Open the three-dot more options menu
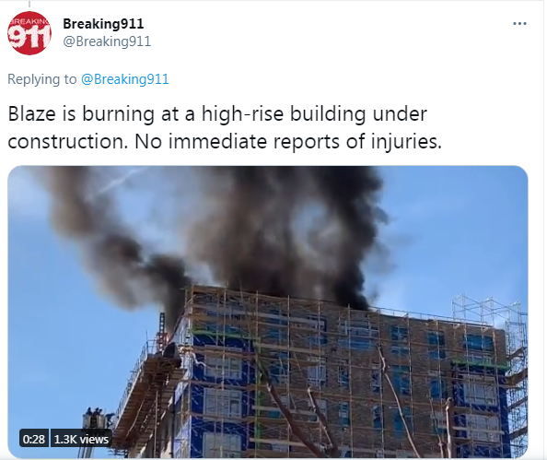This screenshot has height=460, width=547. (519, 24)
